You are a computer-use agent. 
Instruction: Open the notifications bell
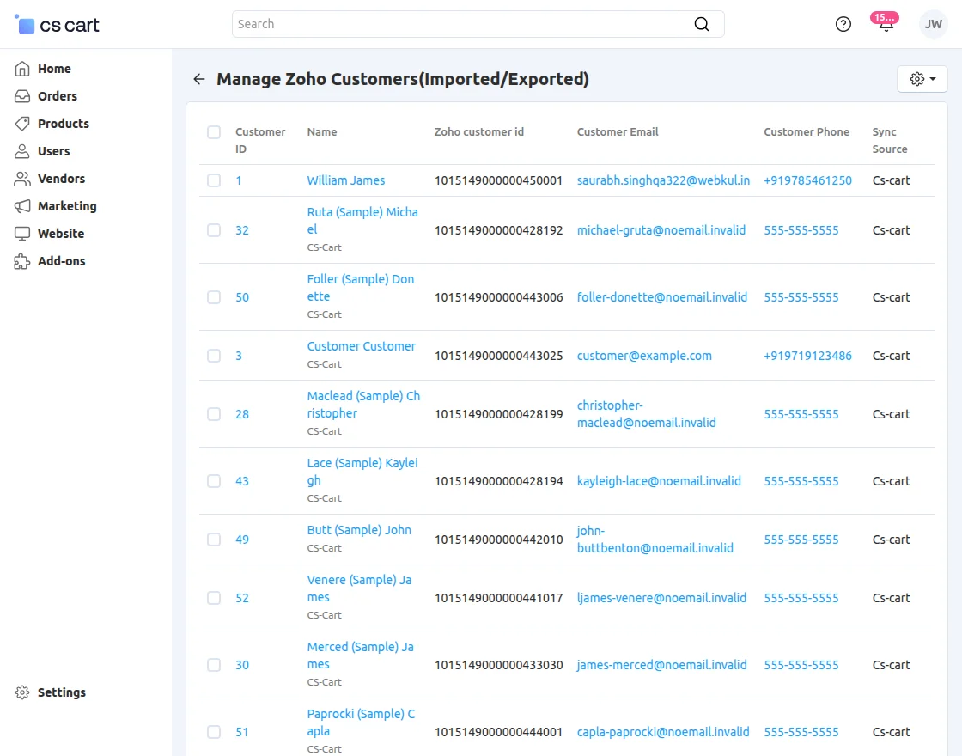point(886,24)
